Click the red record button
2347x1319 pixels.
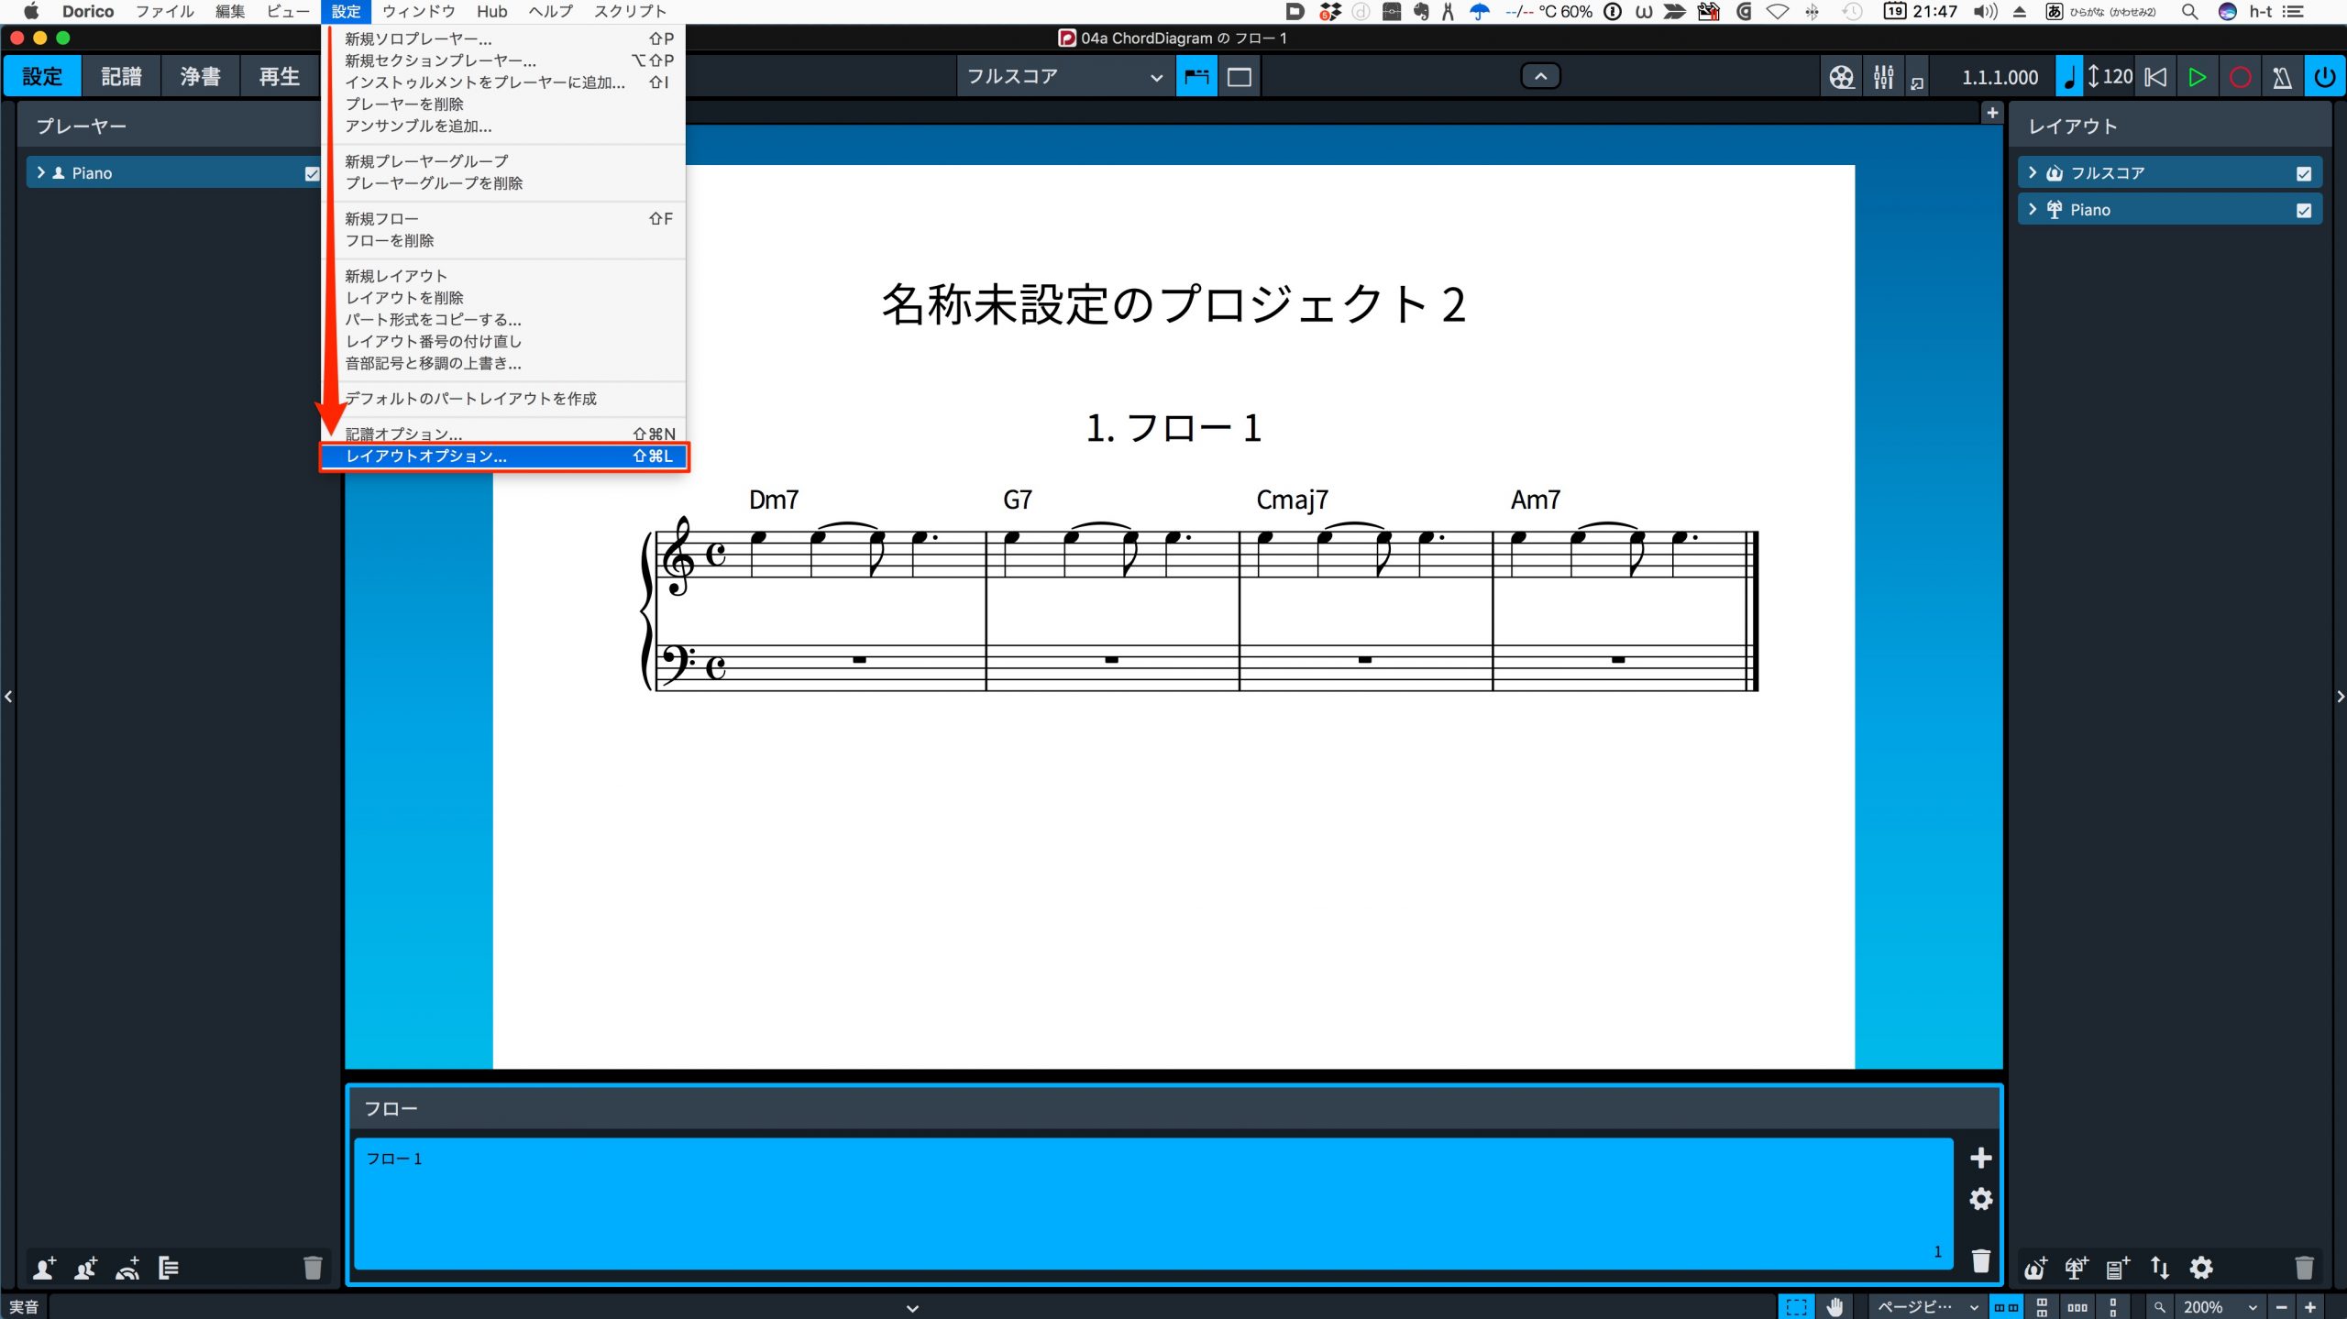(x=2240, y=77)
